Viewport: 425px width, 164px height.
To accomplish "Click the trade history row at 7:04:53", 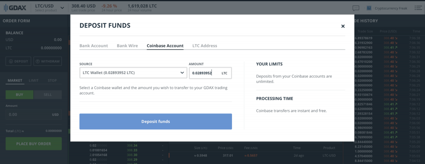I will click(387, 161).
